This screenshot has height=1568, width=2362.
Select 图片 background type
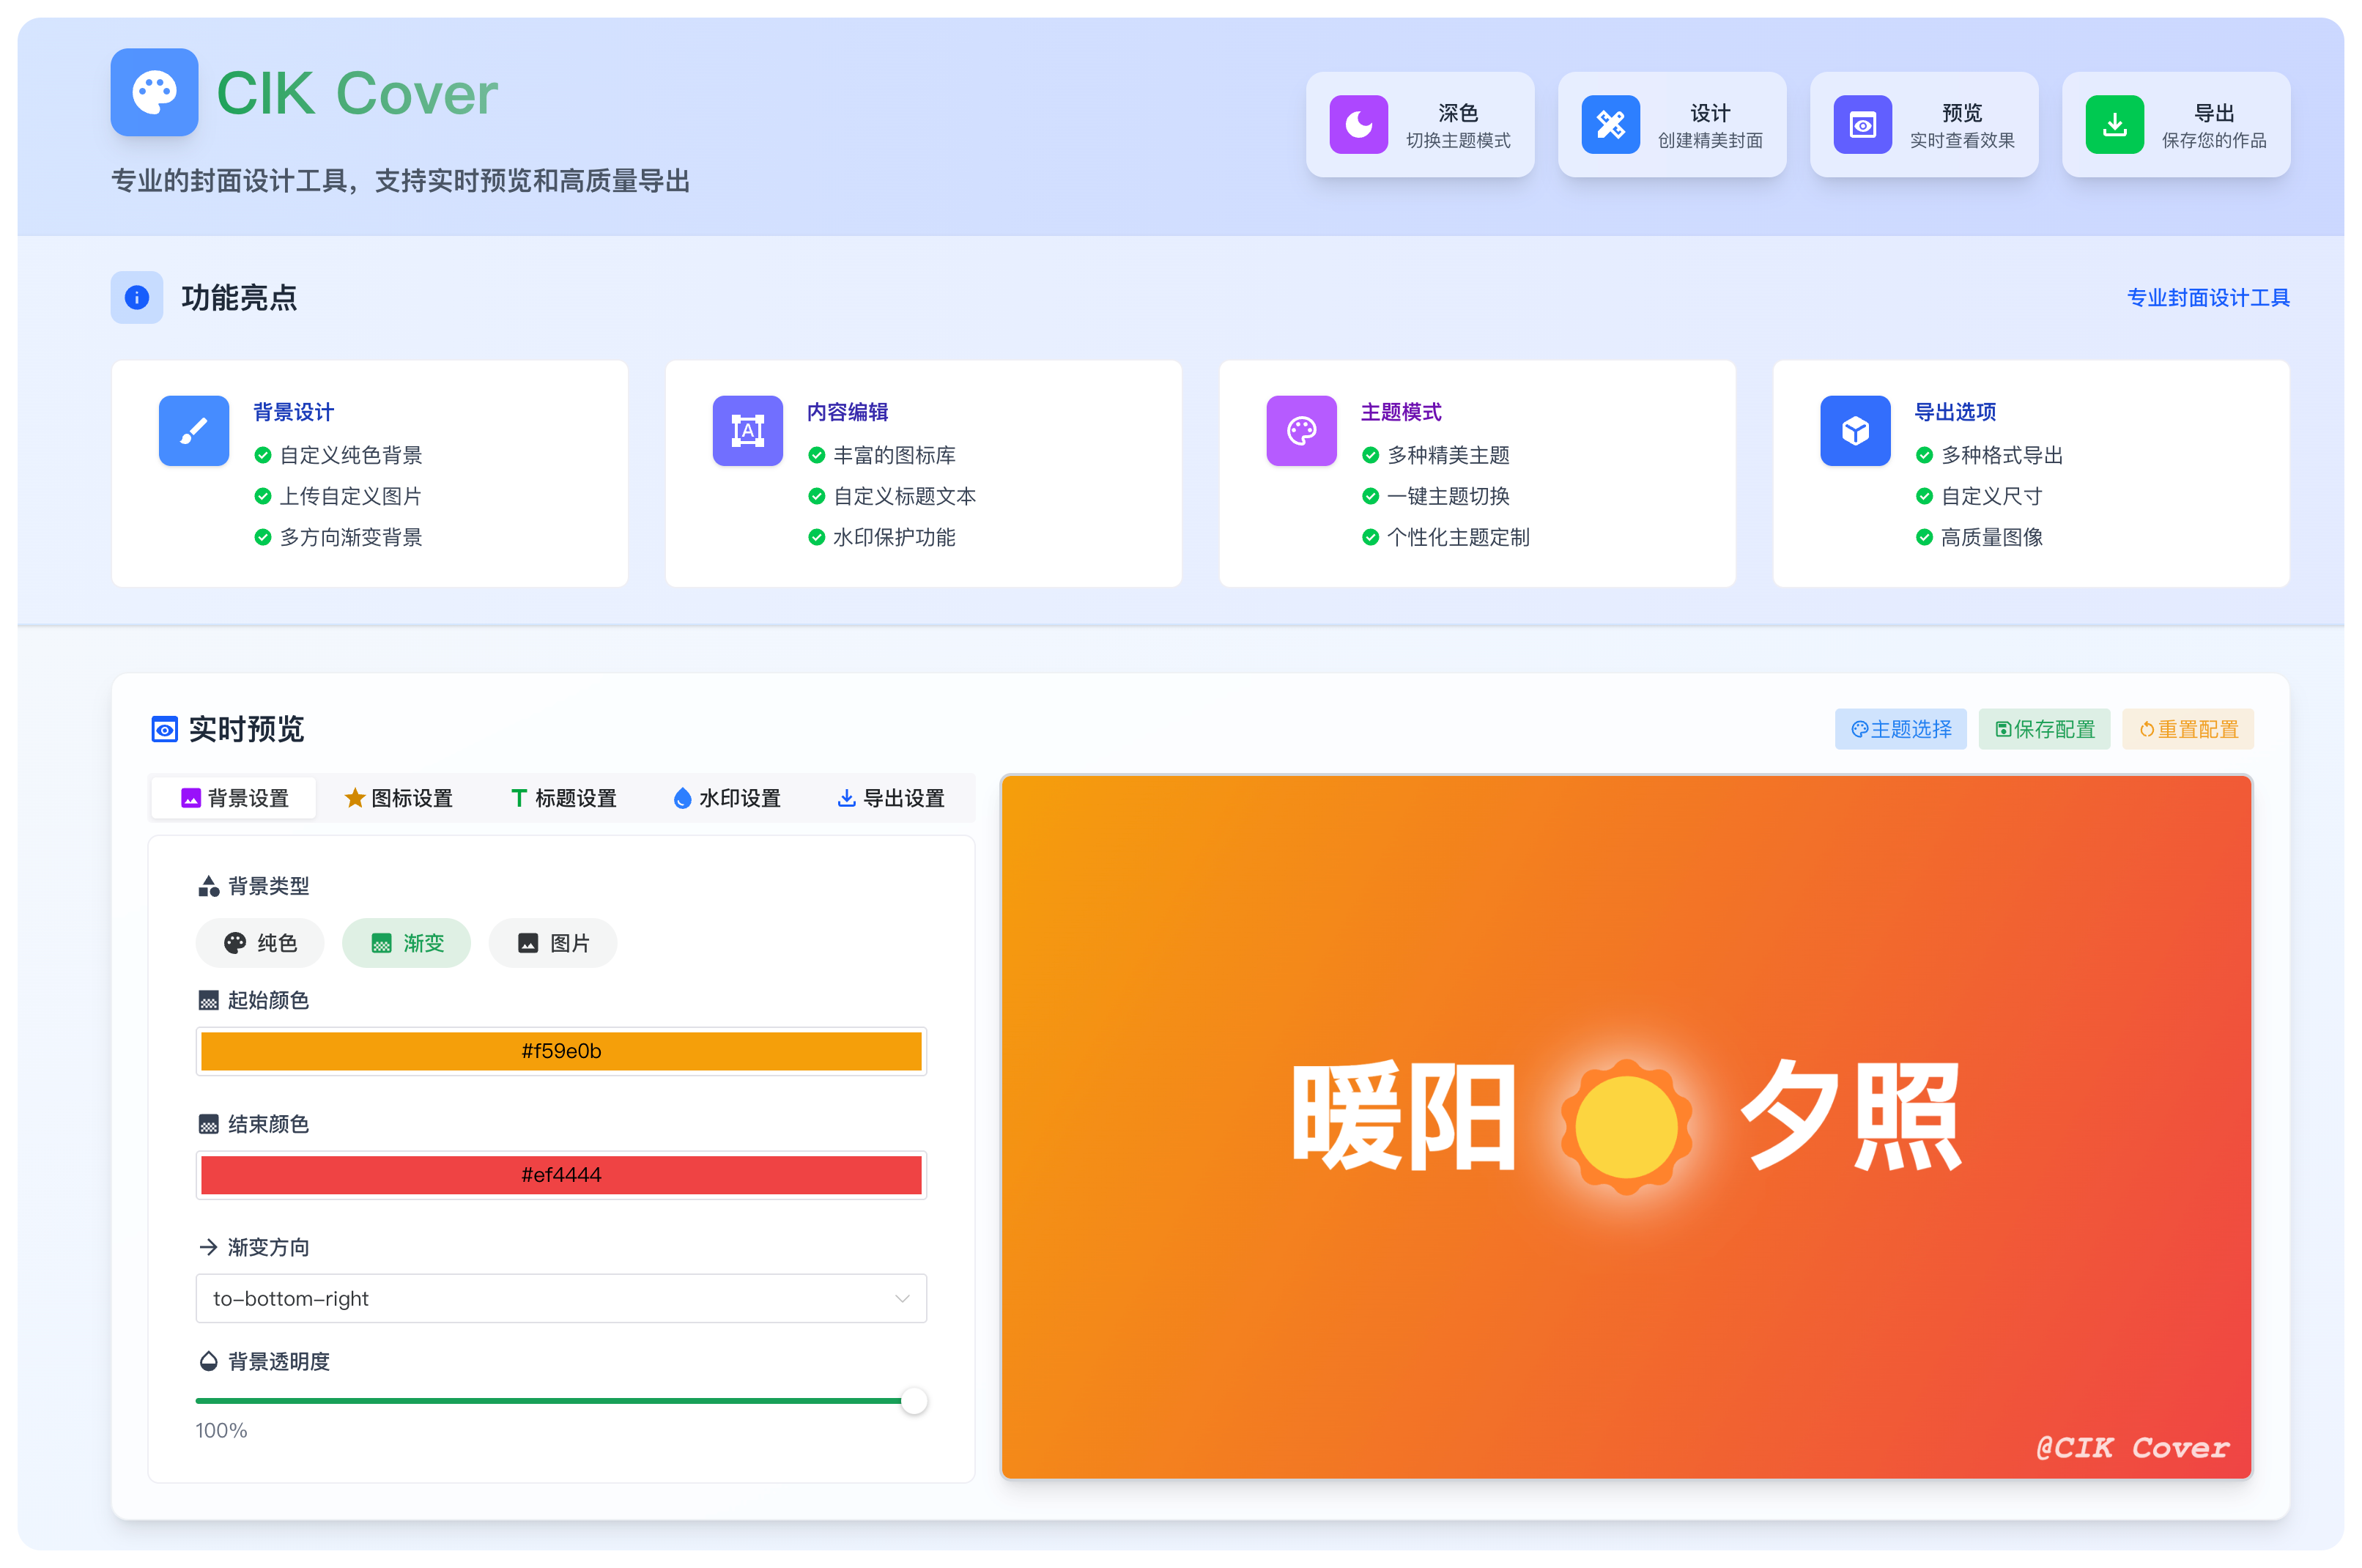[x=552, y=943]
